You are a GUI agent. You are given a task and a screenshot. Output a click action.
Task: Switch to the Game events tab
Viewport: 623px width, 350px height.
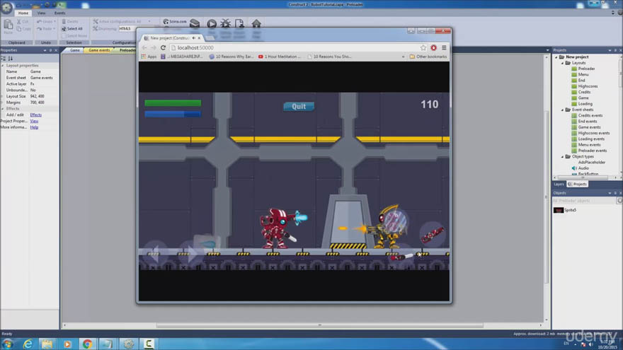pyautogui.click(x=99, y=50)
